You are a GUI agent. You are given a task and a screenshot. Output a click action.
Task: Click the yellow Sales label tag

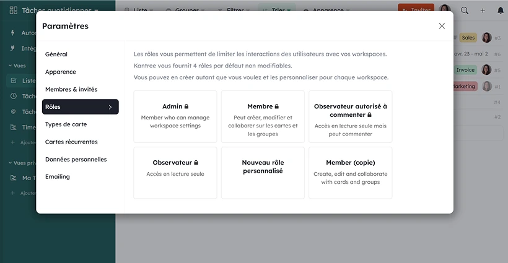click(468, 38)
